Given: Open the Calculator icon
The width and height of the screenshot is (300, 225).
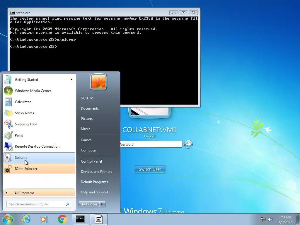Looking at the screenshot, I should (x=8, y=102).
